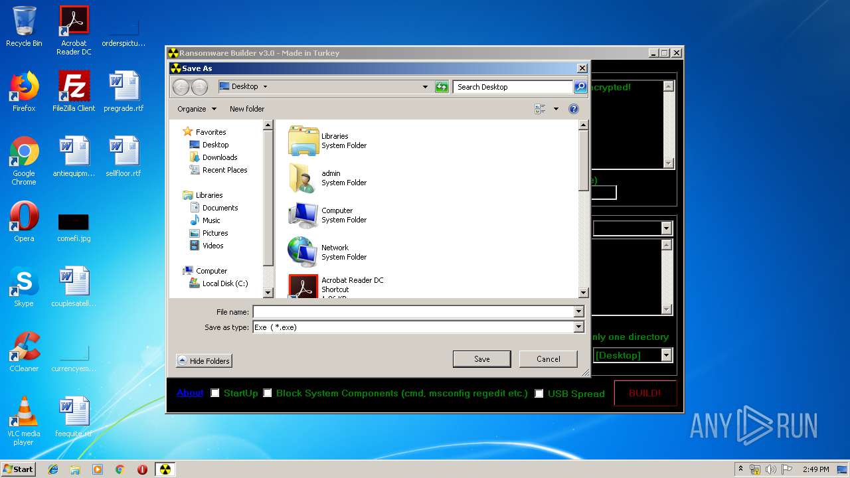Open pregrade.rtf desktop file
This screenshot has height=478, width=850.
(x=124, y=92)
